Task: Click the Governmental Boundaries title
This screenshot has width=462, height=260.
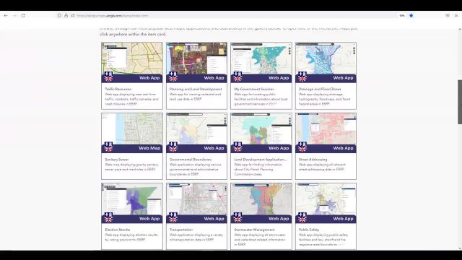Action: (191, 160)
